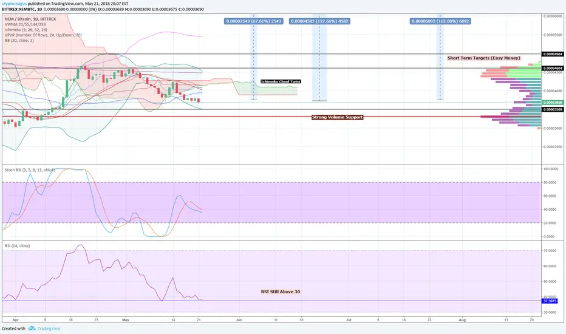
Task: Click the 0.00002543 (67.61%) 2543 target label
Action: 253,21
